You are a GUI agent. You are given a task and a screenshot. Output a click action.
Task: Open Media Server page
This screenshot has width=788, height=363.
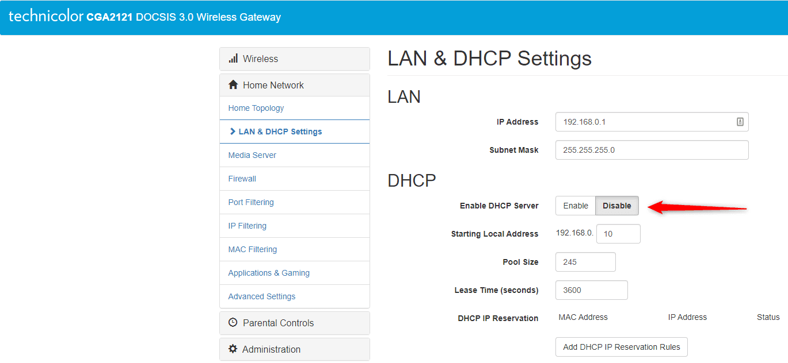pos(295,155)
